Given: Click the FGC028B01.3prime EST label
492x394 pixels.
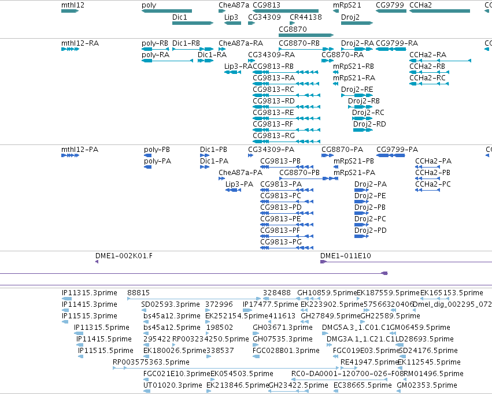Looking at the screenshot, I should click(x=286, y=351).
